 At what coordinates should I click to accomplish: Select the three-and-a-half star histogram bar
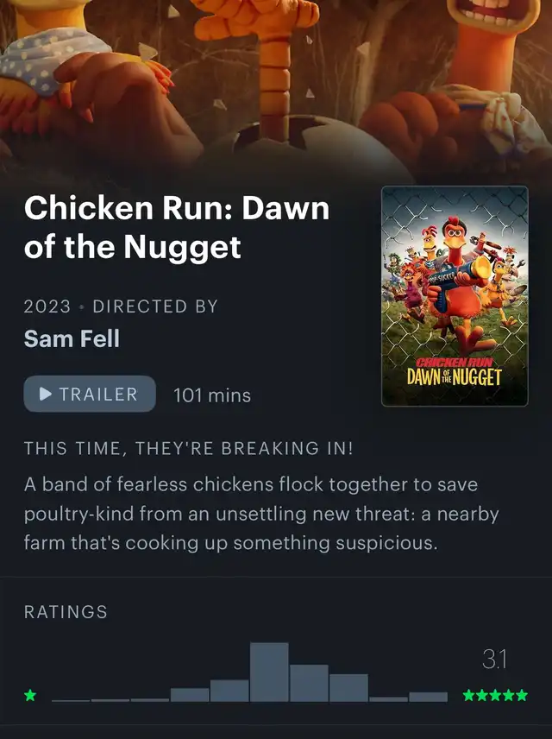[x=309, y=683]
